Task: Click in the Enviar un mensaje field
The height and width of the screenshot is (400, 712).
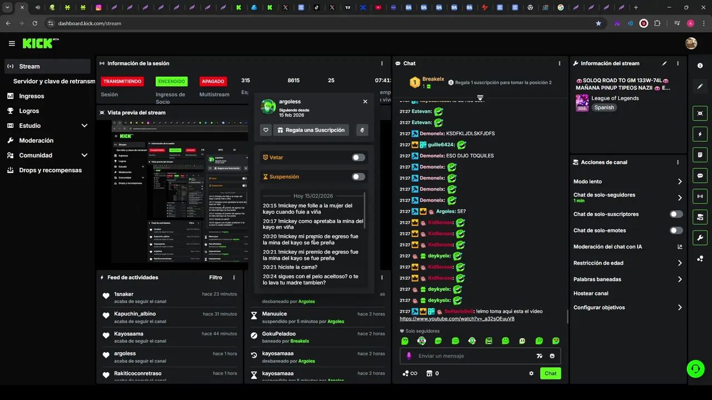Action: (x=473, y=356)
